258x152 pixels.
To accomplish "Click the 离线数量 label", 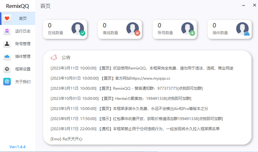I will click(110, 33).
